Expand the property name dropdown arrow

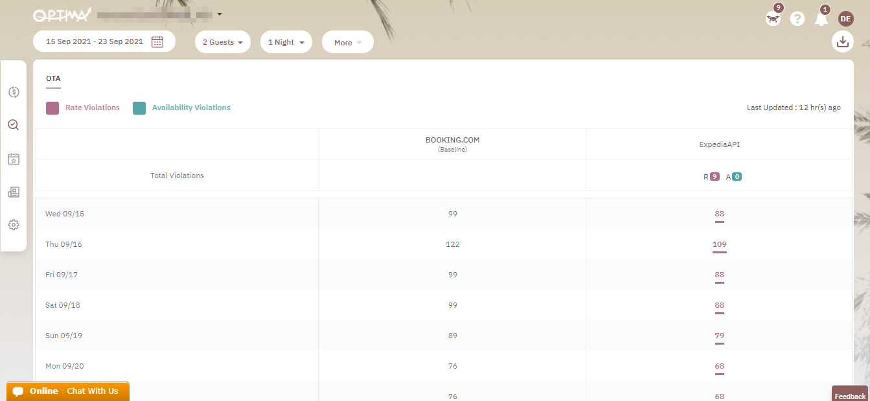coord(220,14)
